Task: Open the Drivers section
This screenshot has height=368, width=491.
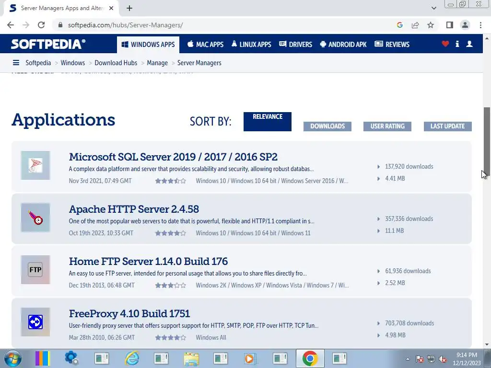Action: 295,44
